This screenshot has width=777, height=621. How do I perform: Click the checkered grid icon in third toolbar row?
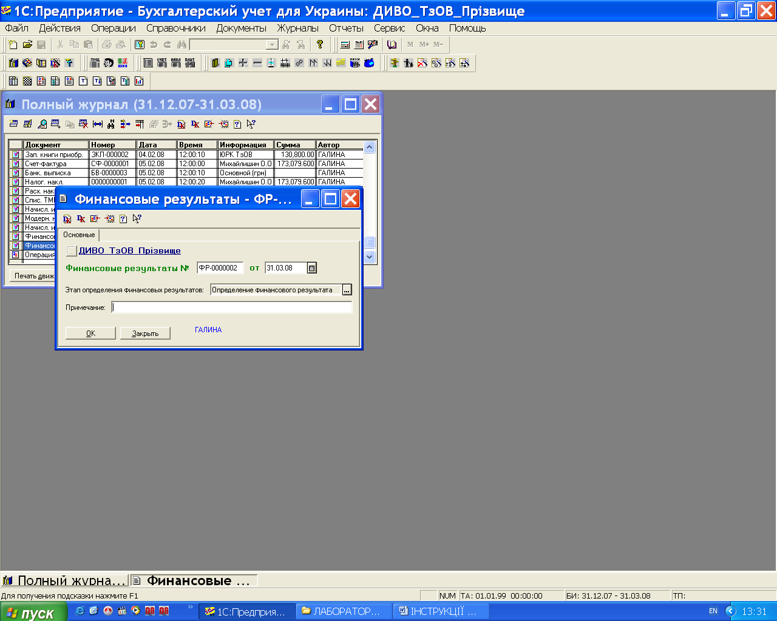click(x=27, y=81)
